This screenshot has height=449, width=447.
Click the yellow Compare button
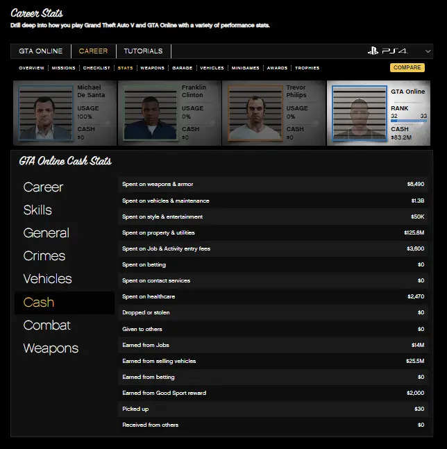407,68
